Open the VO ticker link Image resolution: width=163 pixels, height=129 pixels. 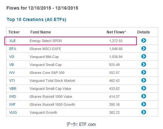(12, 57)
